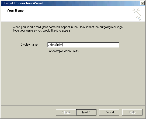Click the 'For example: John Smith' hint text
The width and height of the screenshot is (146, 119).
tap(63, 51)
